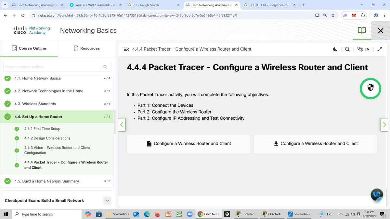Open lesson 4.4.3 Video - Wireless Router and Client Configuration

pos(57,150)
